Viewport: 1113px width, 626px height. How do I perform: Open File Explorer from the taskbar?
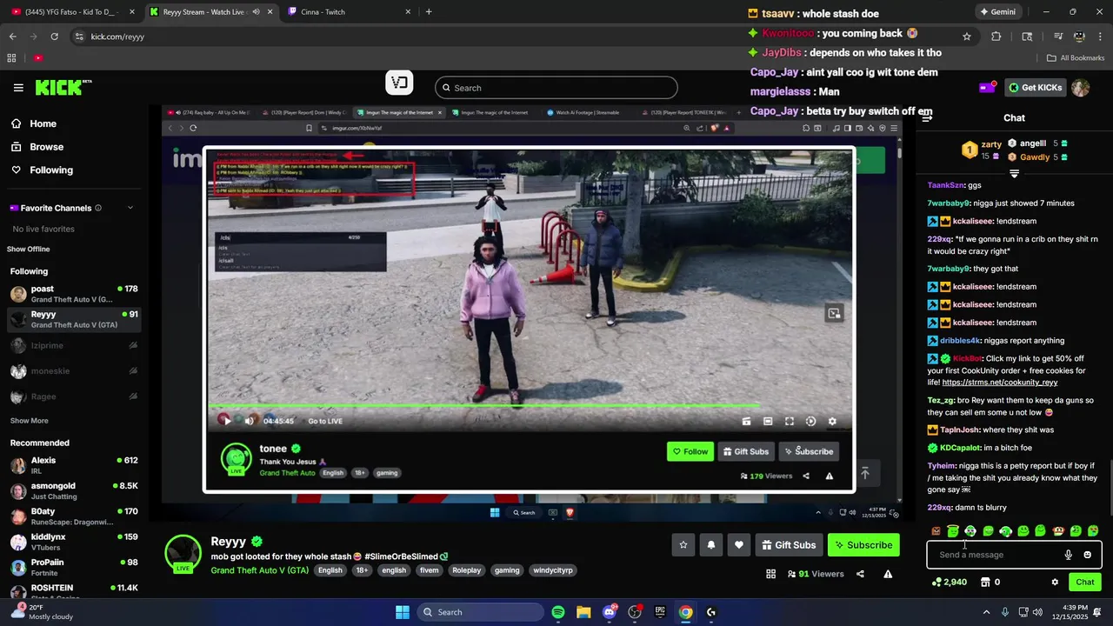(x=583, y=612)
